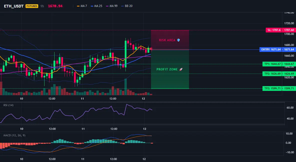This screenshot has width=296, height=162.
Task: Click the 10.00 MACD axis value
Action: (289, 134)
